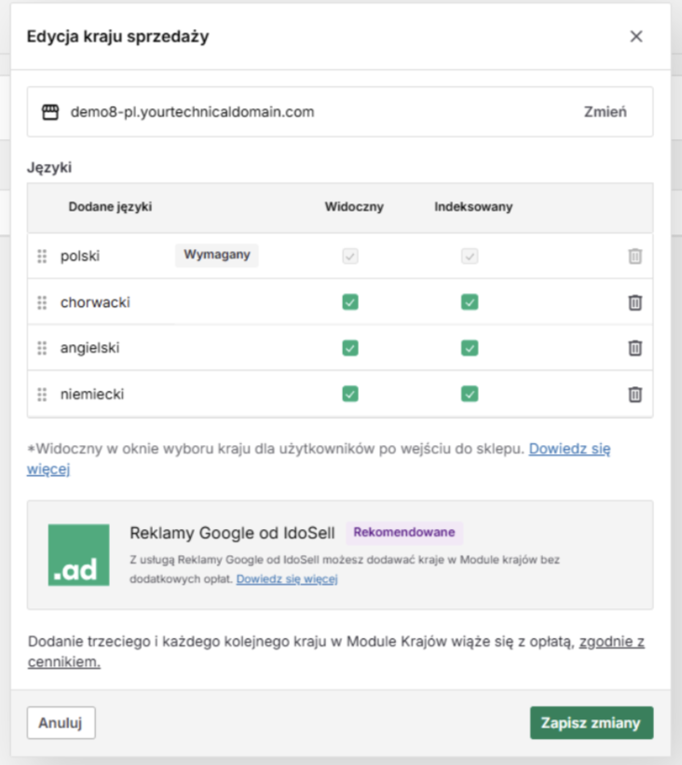Screen dimensions: 682x765
Task: Cancel editing with Anuluj button
Action: click(61, 723)
